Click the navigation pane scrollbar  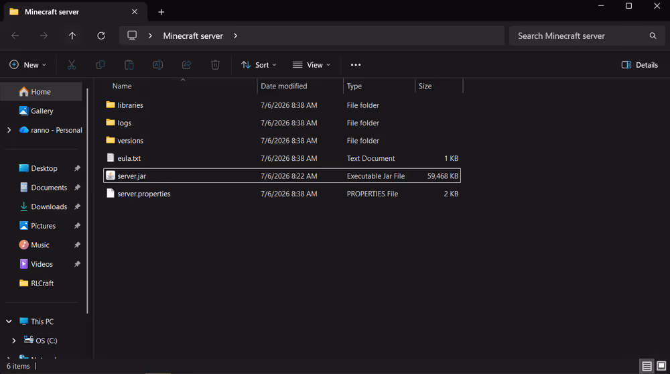87,201
